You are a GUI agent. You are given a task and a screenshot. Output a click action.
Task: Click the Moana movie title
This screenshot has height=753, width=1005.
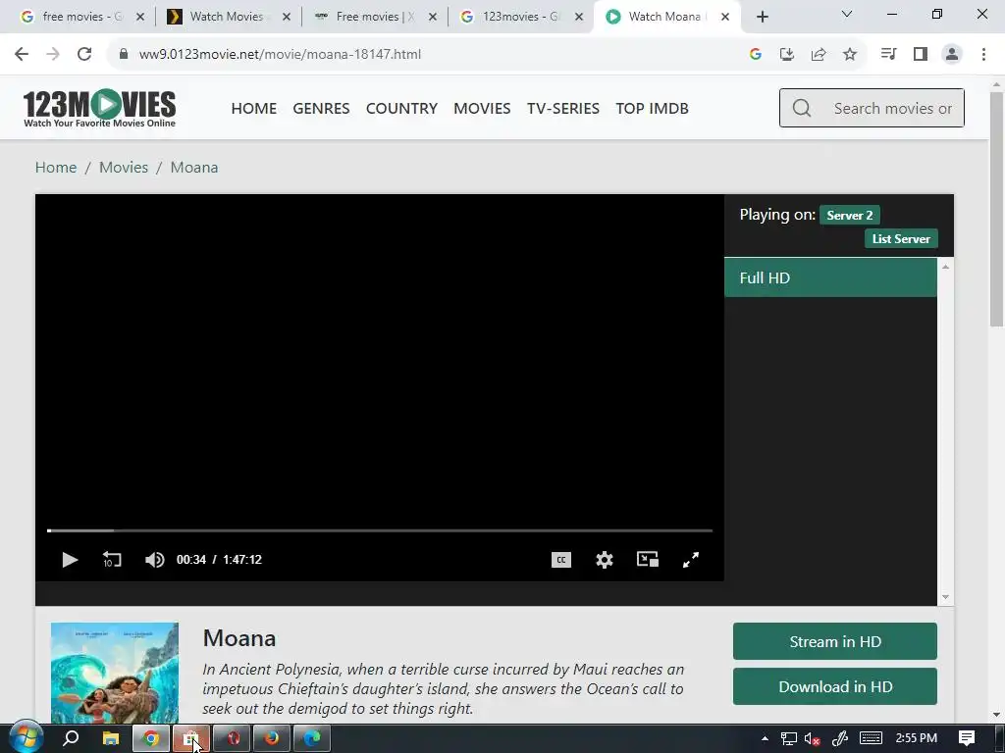[239, 638]
